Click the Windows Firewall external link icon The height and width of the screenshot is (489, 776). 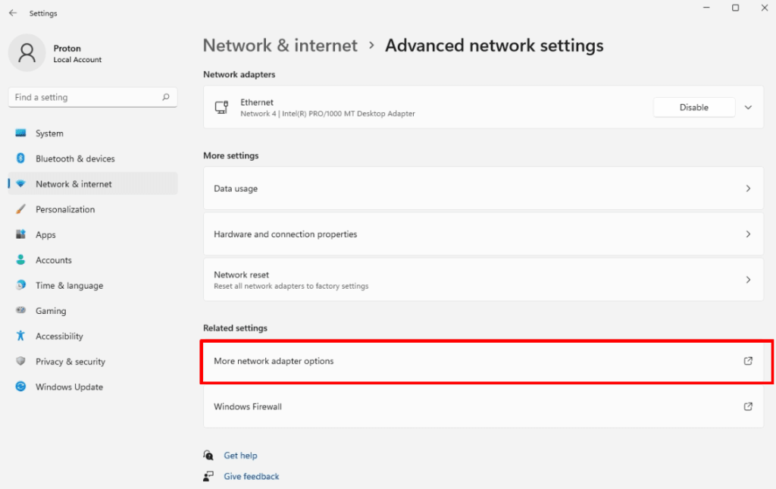click(x=748, y=406)
